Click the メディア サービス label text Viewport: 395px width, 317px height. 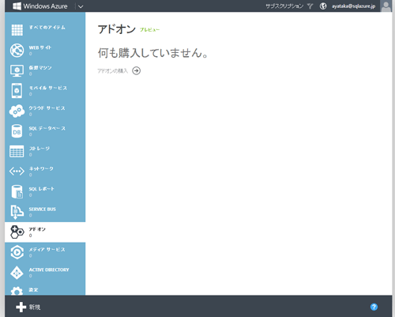pos(47,249)
